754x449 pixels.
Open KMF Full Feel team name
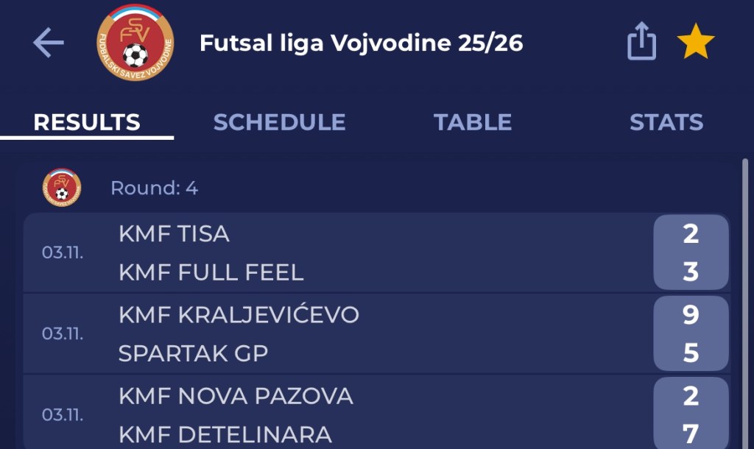[x=211, y=272]
